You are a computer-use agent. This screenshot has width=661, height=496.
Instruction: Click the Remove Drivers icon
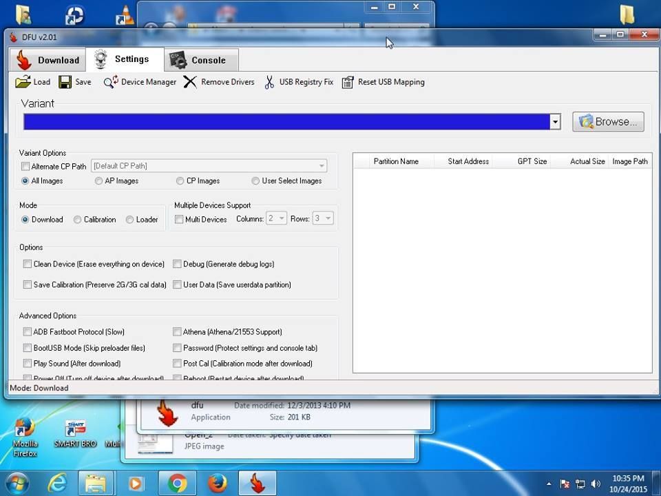191,82
